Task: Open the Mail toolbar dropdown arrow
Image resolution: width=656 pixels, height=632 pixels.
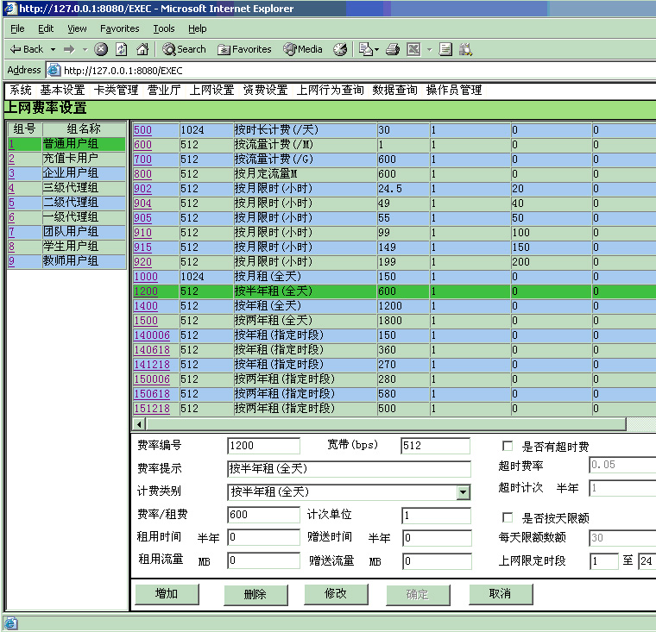Action: [376, 49]
